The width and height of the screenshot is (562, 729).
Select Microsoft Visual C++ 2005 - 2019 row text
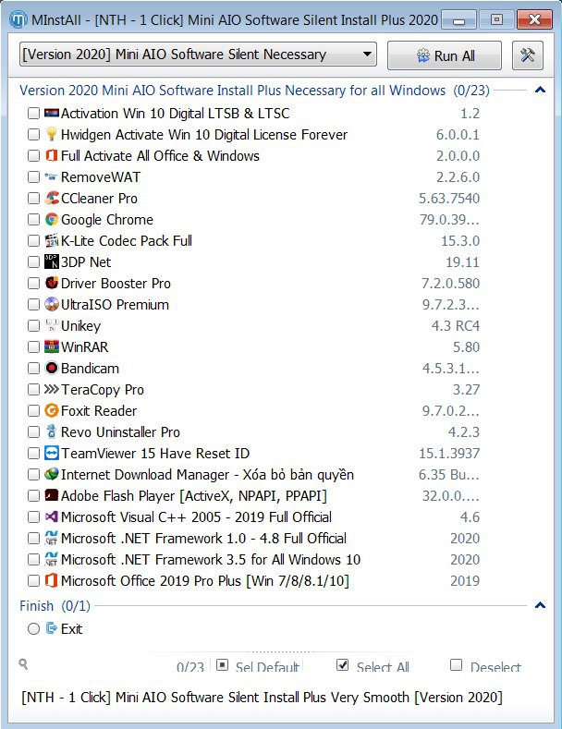pos(196,517)
